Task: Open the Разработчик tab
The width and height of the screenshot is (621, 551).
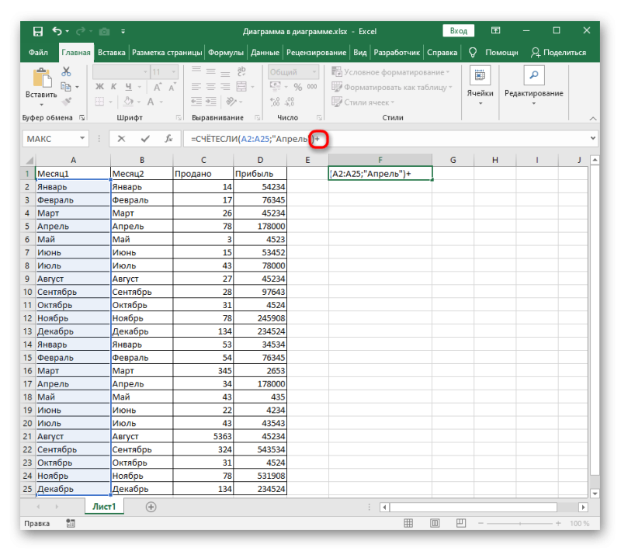Action: click(397, 52)
